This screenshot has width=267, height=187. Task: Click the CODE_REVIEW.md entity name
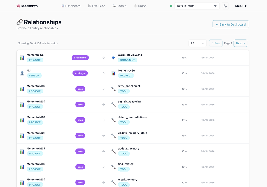click(130, 55)
